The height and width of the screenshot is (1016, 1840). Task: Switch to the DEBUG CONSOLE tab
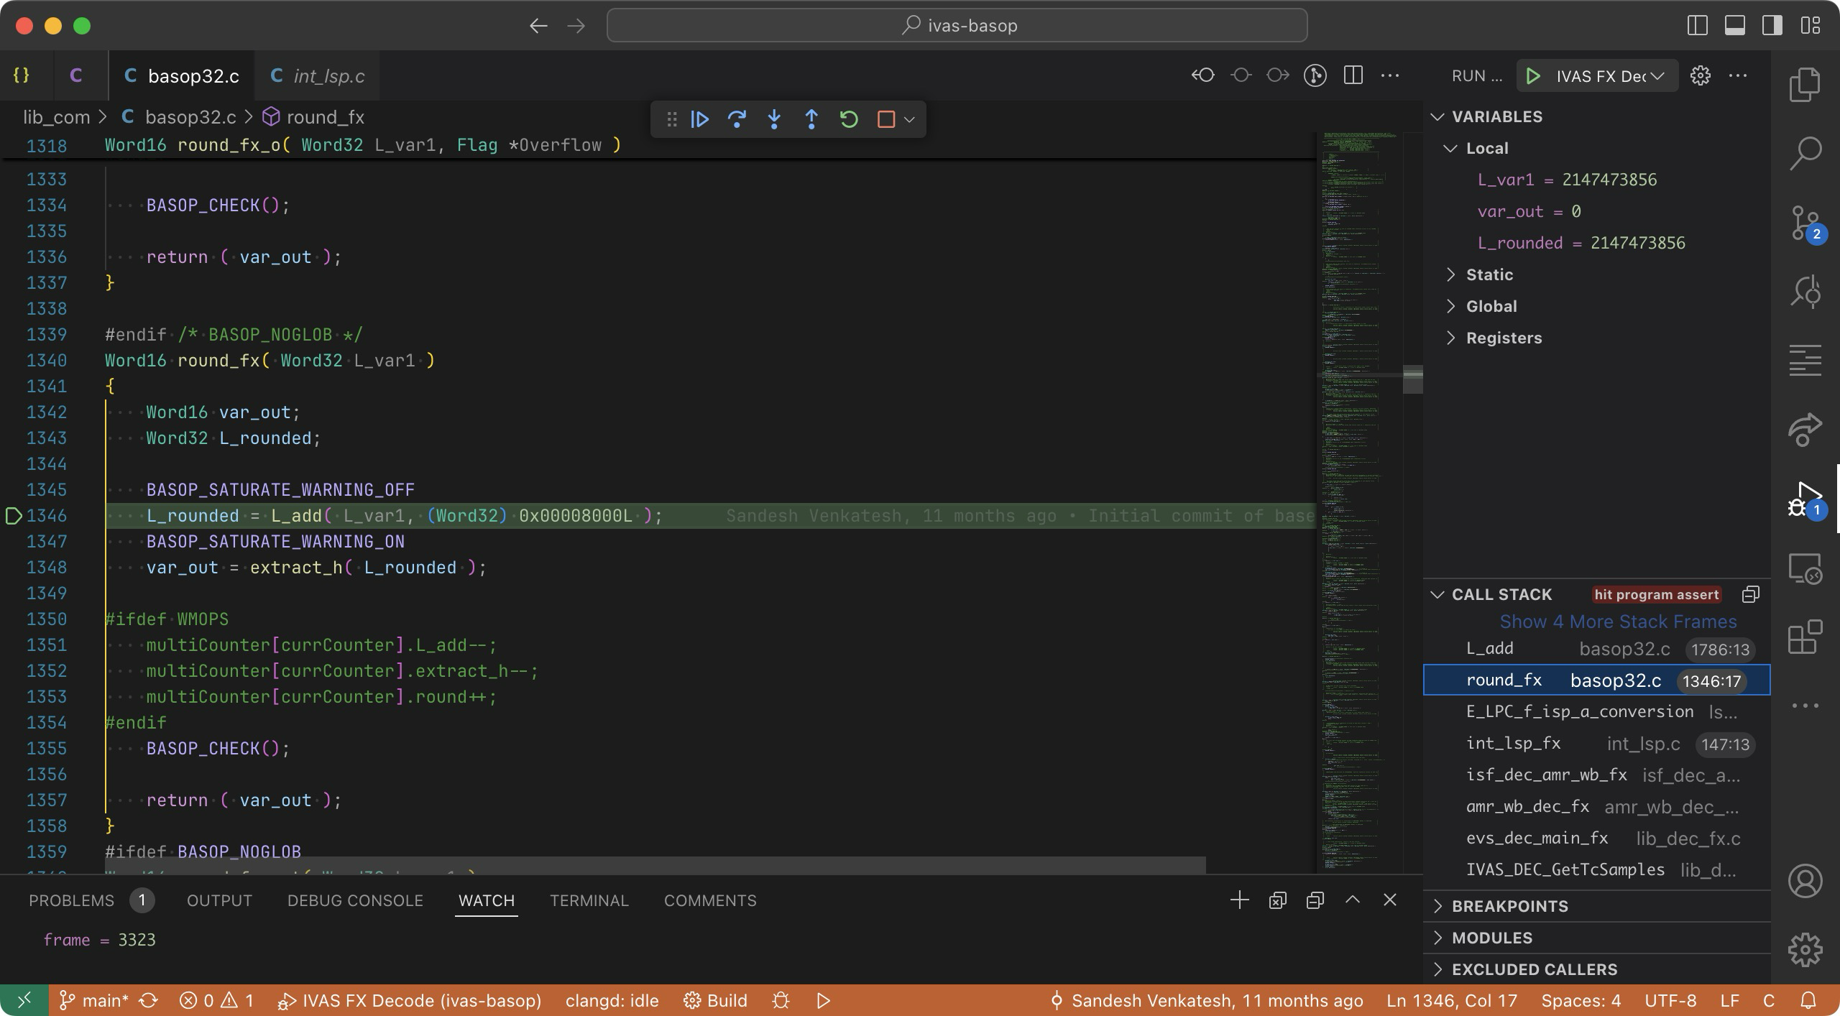(355, 900)
